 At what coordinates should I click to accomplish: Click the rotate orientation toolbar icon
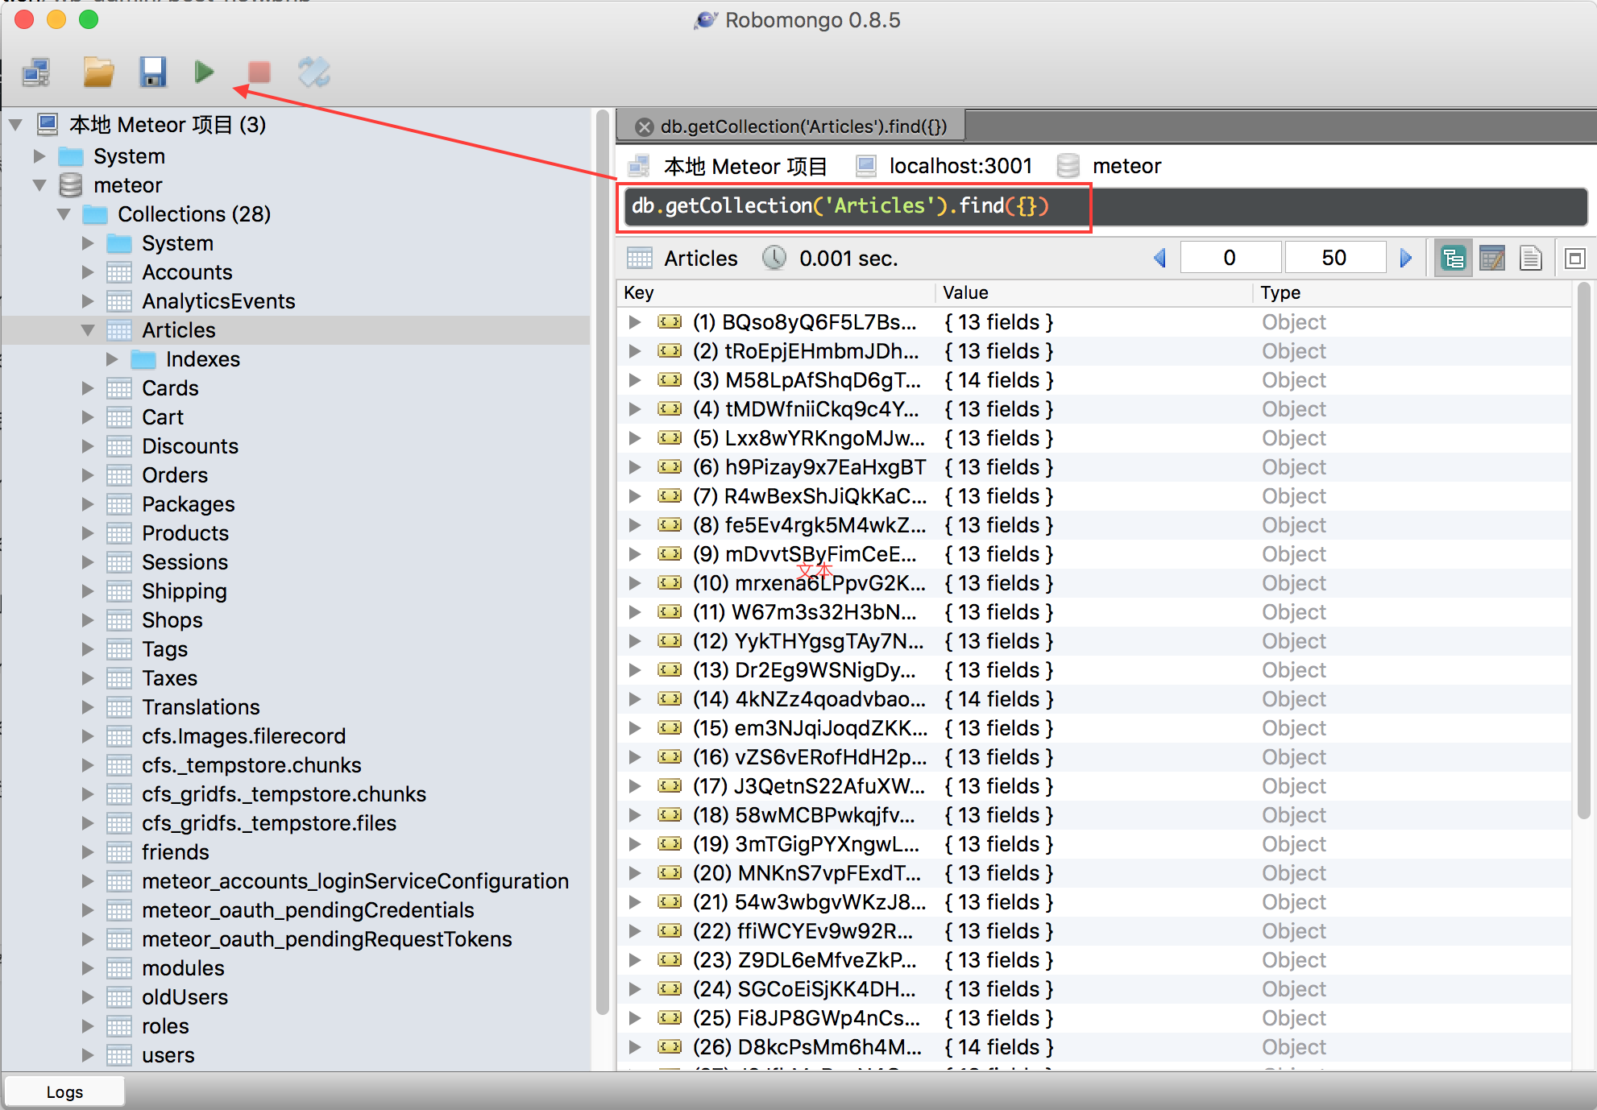pyautogui.click(x=314, y=72)
